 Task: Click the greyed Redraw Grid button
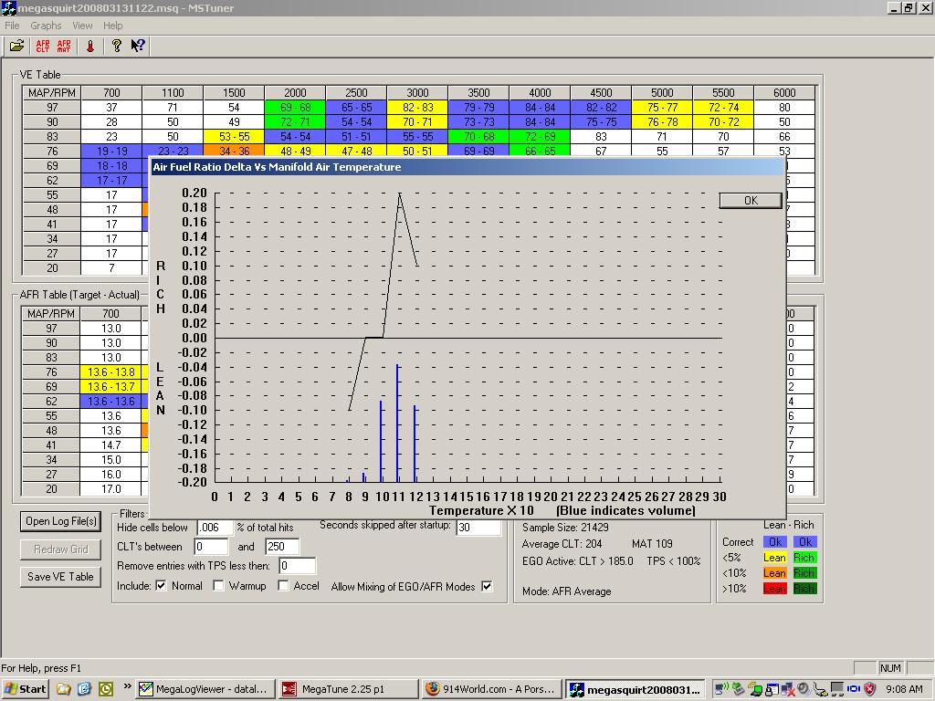click(x=61, y=549)
